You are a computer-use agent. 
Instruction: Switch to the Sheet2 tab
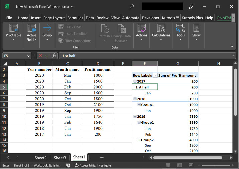[40, 157]
